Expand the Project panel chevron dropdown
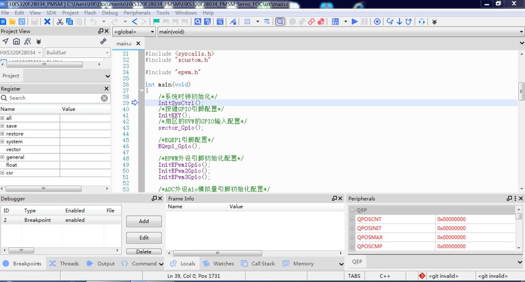This screenshot has width=525, height=282. click(107, 76)
